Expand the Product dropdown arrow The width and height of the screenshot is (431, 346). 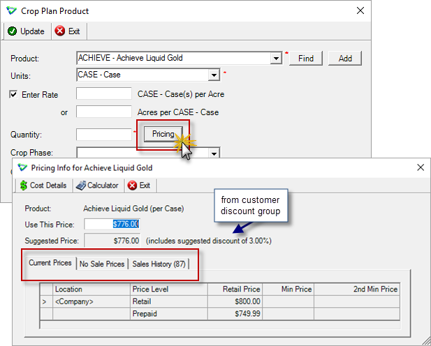point(276,58)
